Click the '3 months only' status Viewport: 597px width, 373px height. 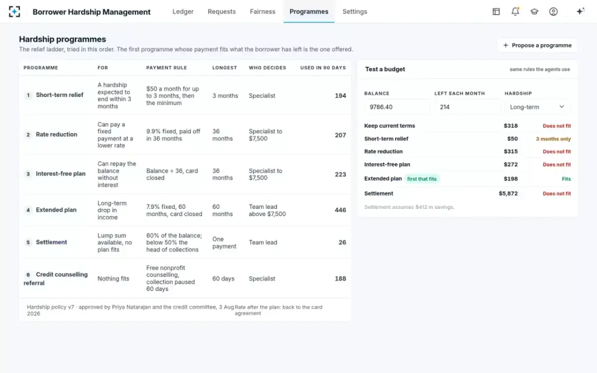click(x=553, y=139)
